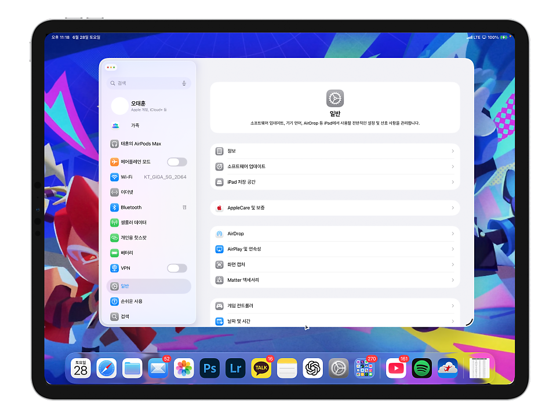
Task: Click the Matter 액세서리 icon
Action: point(219,280)
